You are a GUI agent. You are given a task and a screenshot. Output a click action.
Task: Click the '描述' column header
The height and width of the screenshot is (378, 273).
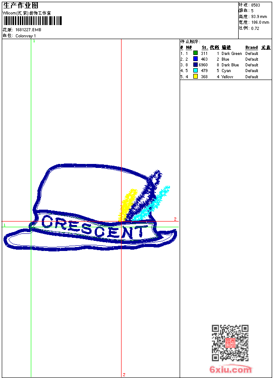226,47
